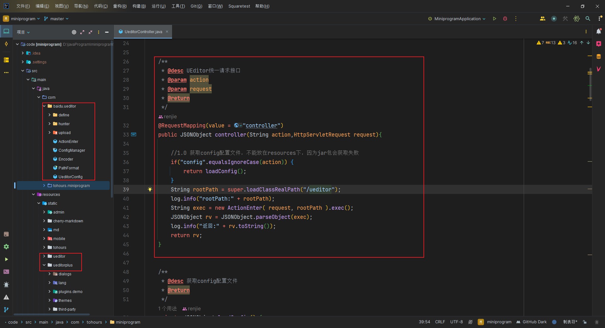Viewport: 605px width, 328px height.
Task: Open the MiniprogramApplication run configuration dropdown
Action: (x=457, y=19)
